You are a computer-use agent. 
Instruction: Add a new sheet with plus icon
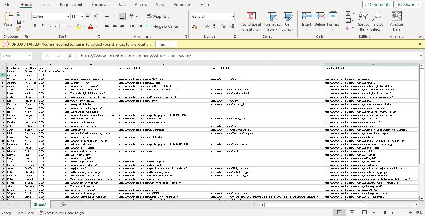63,205
